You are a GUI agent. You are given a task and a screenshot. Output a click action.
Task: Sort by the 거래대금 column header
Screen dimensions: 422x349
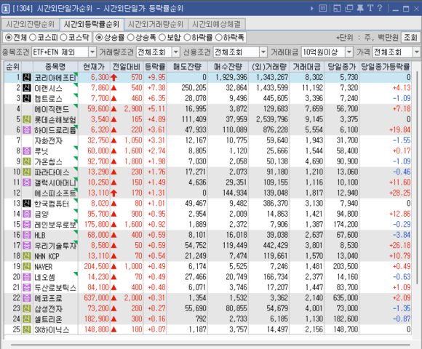(x=306, y=67)
